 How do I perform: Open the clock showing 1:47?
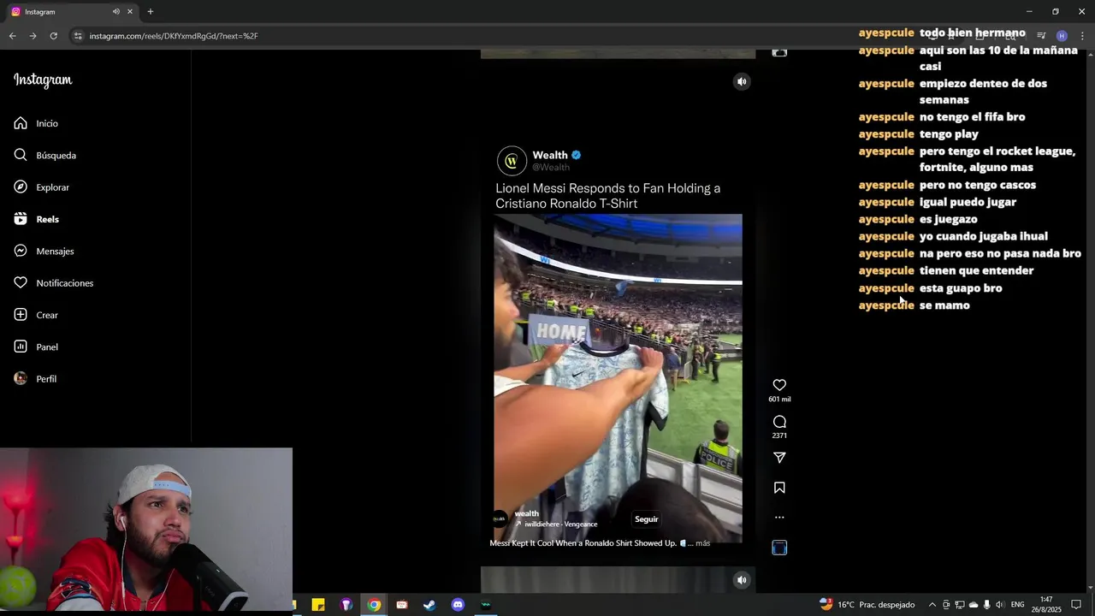pyautogui.click(x=1045, y=605)
